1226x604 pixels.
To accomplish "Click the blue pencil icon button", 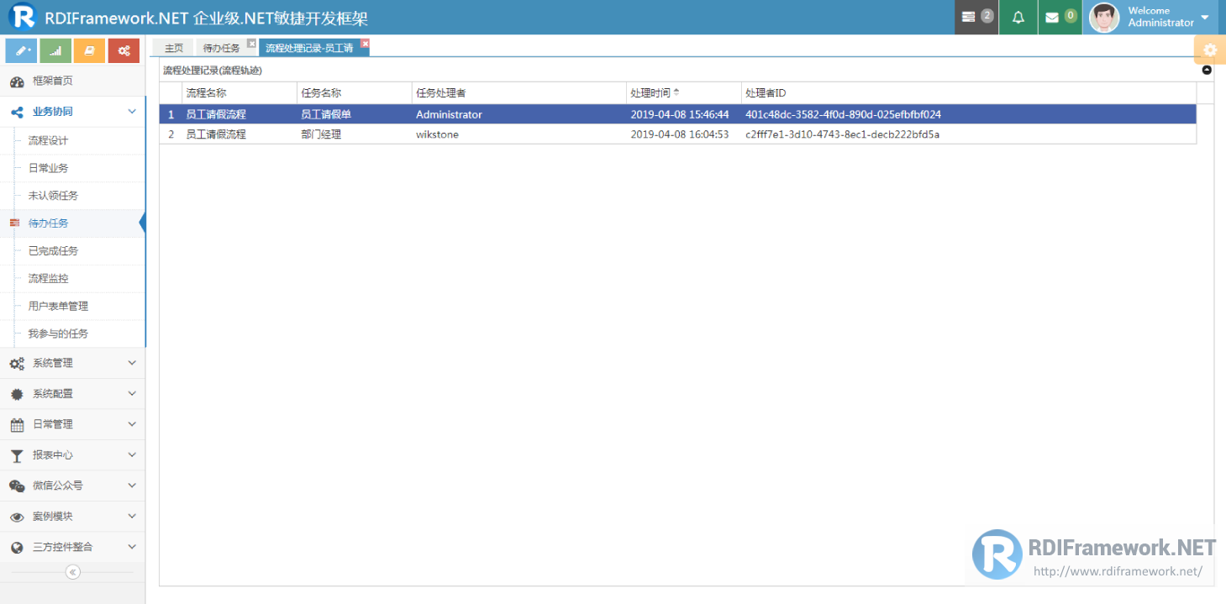I will coord(21,50).
